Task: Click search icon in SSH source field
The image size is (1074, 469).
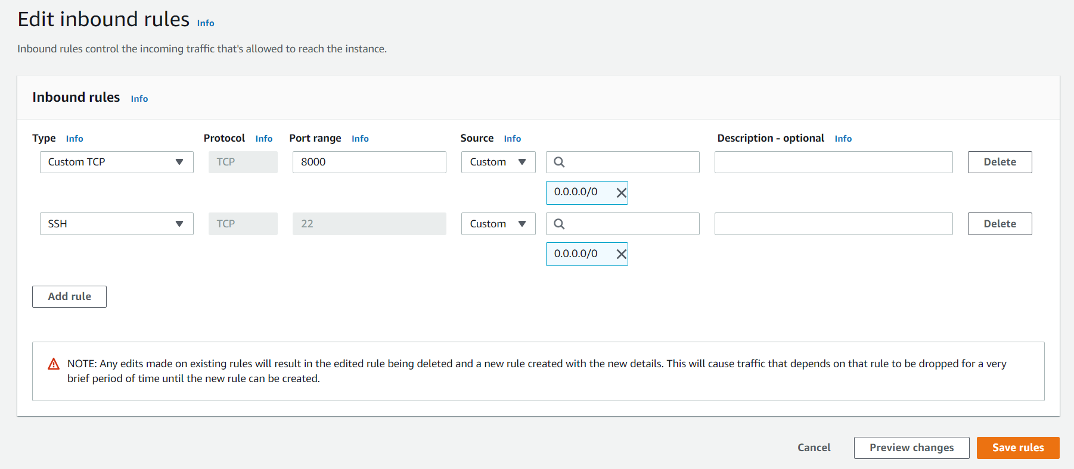Action: [559, 224]
